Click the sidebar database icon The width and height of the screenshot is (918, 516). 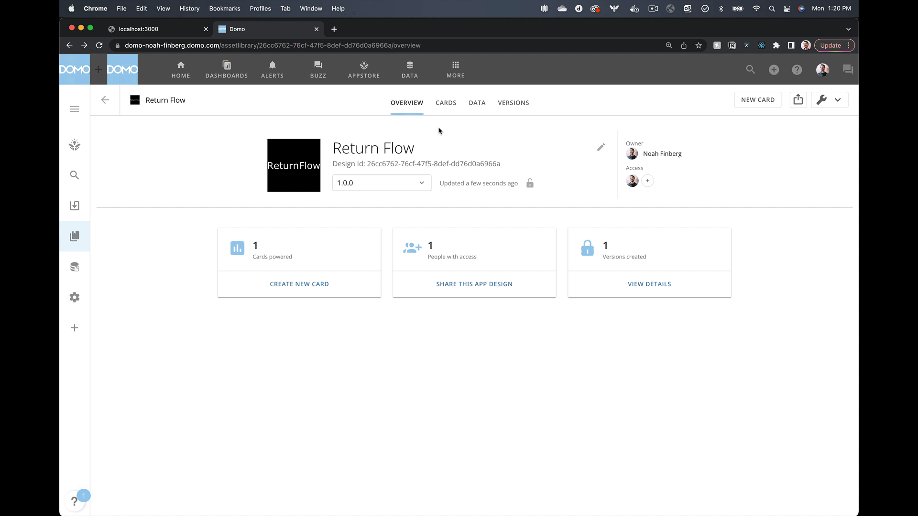(75, 267)
